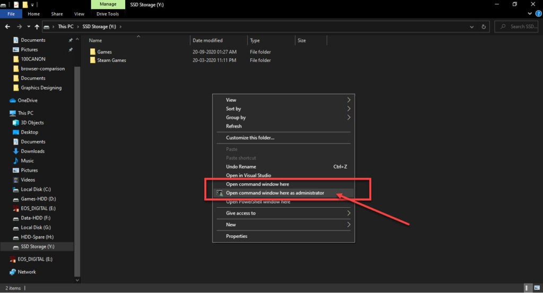
Task: Go up one folder level
Action: pyautogui.click(x=37, y=26)
